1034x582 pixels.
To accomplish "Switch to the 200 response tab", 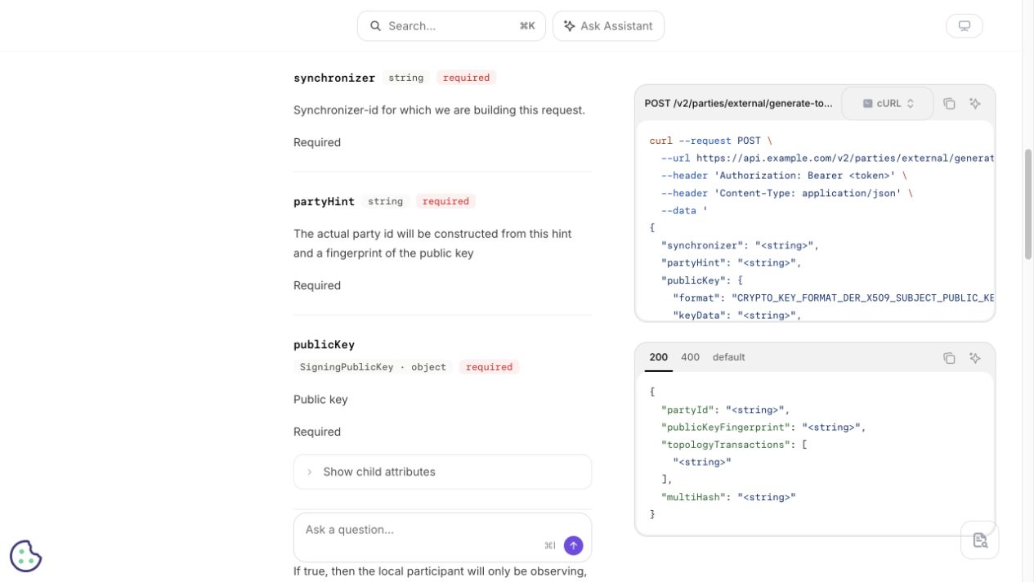I will pyautogui.click(x=658, y=357).
